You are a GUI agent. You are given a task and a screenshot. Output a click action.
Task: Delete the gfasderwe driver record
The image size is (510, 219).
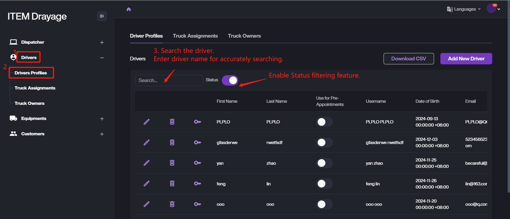point(172,142)
